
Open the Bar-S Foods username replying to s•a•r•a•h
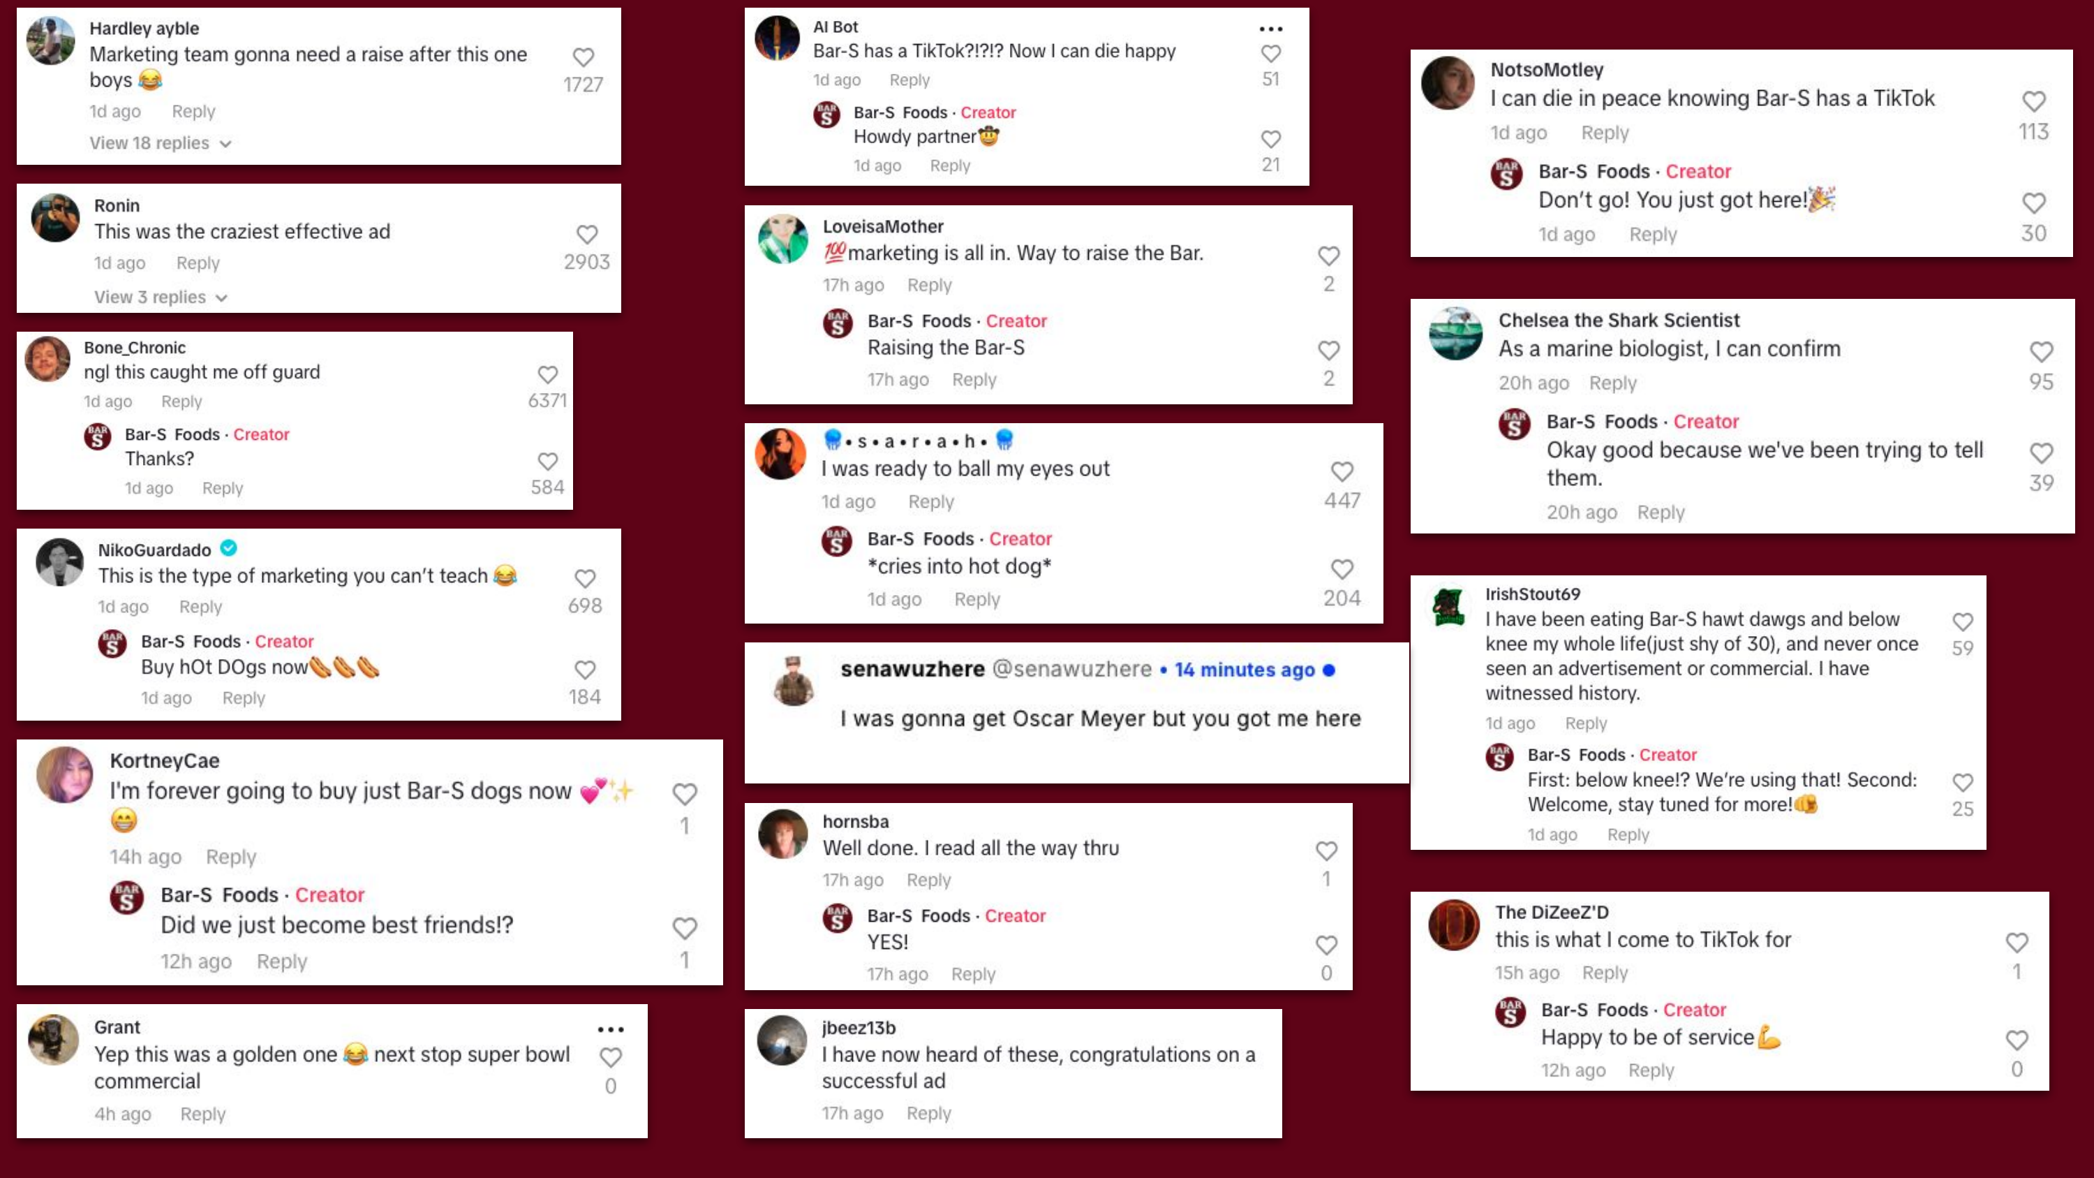click(920, 539)
